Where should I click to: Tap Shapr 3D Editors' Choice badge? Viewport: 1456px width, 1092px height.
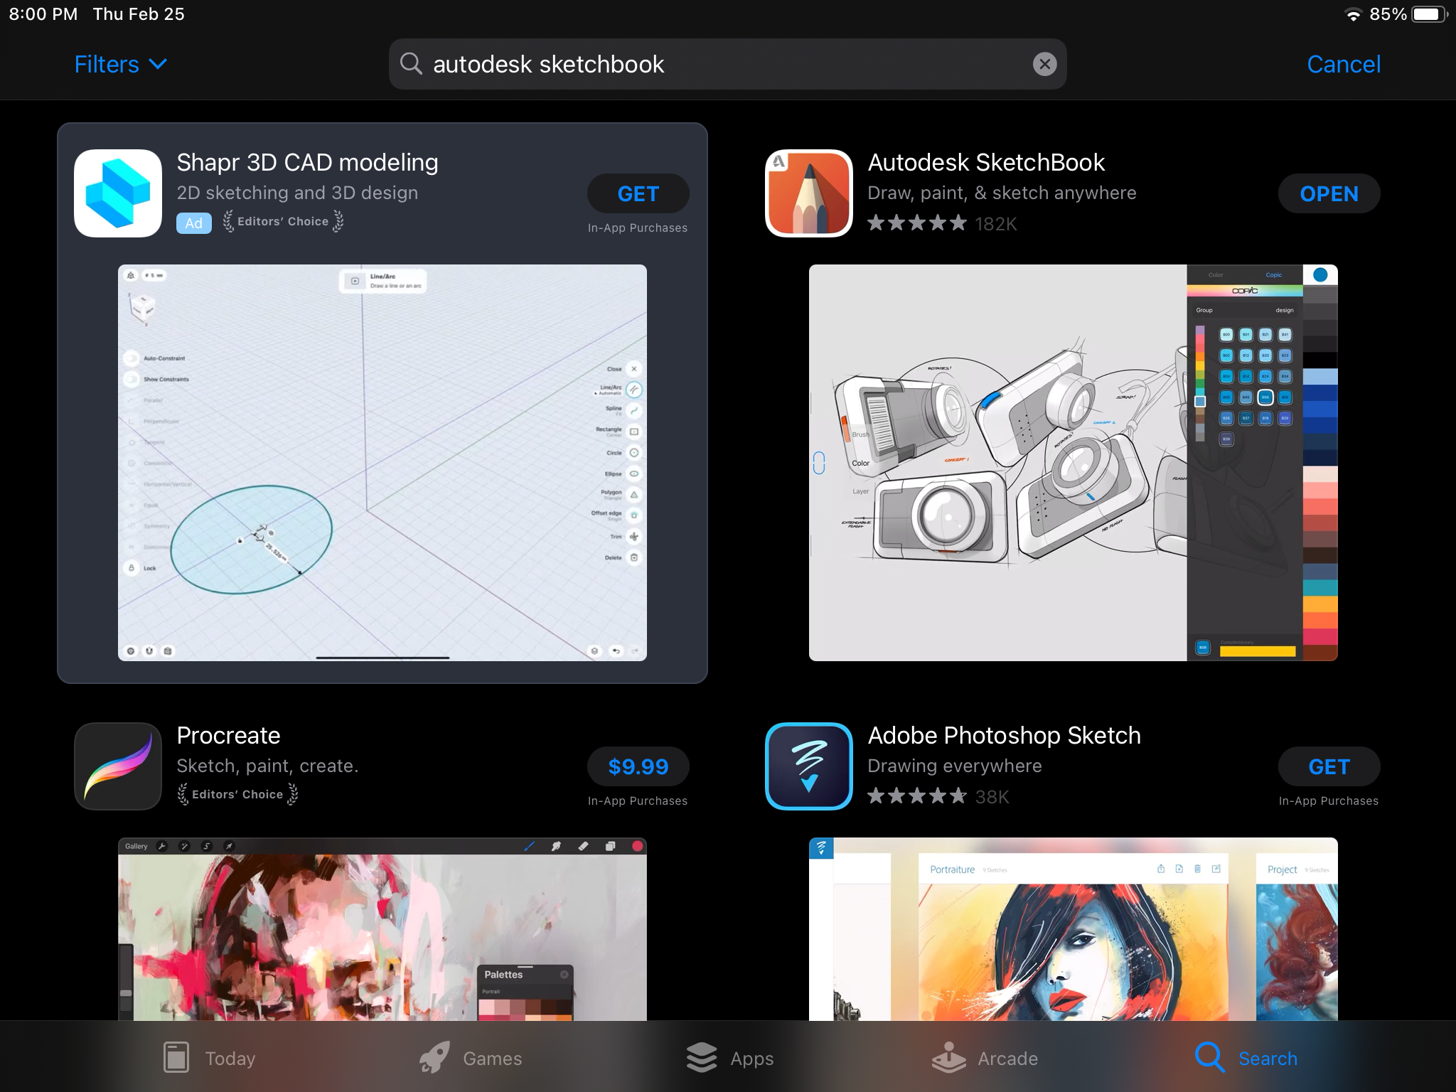pyautogui.click(x=283, y=221)
